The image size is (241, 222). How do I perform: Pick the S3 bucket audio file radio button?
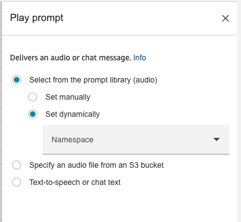pos(17,165)
